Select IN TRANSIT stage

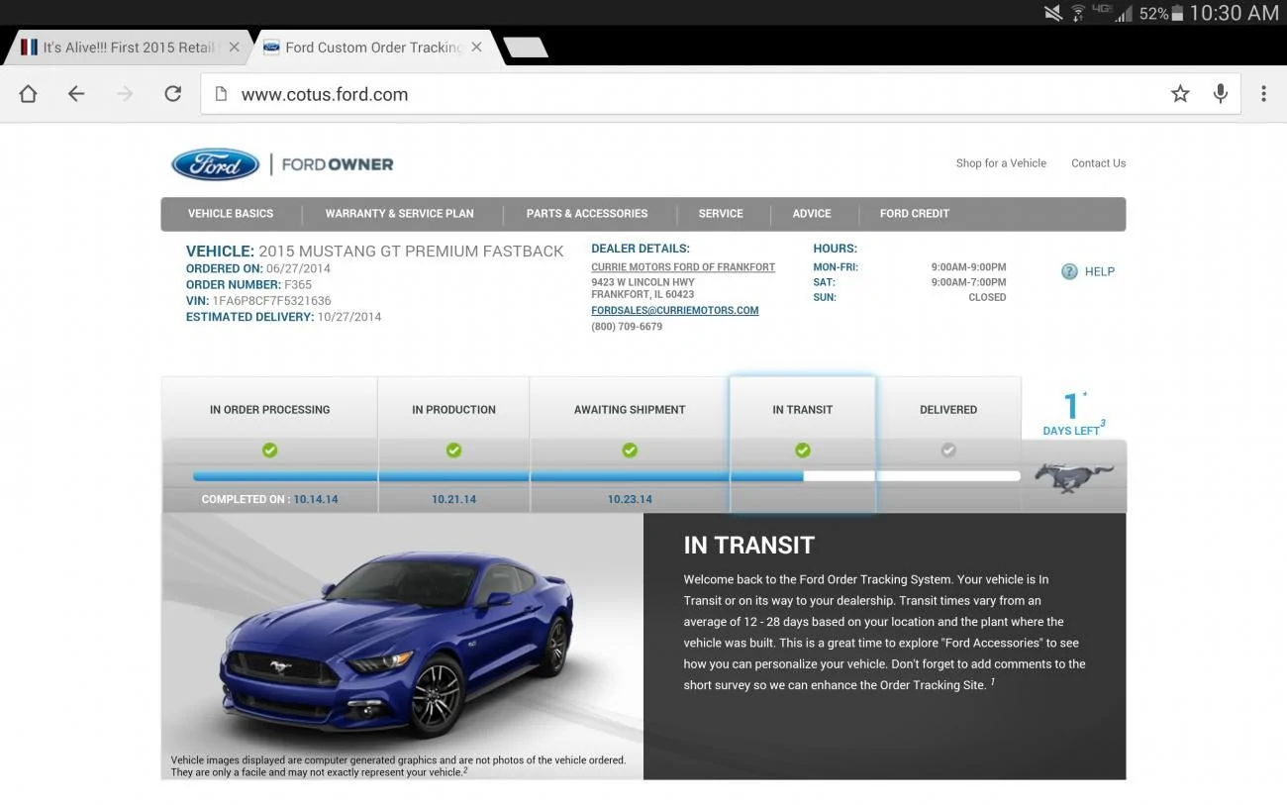point(803,409)
